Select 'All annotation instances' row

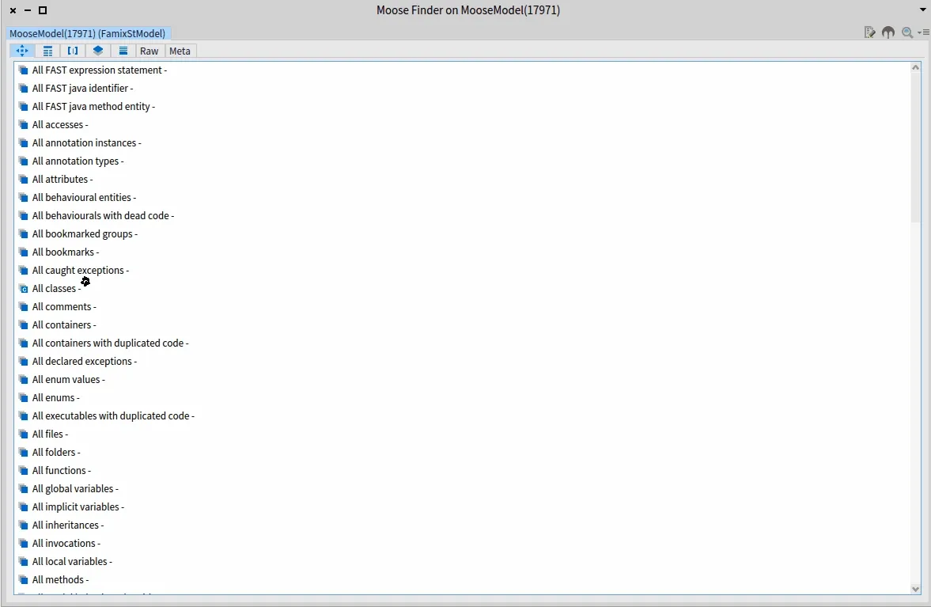pos(462,143)
